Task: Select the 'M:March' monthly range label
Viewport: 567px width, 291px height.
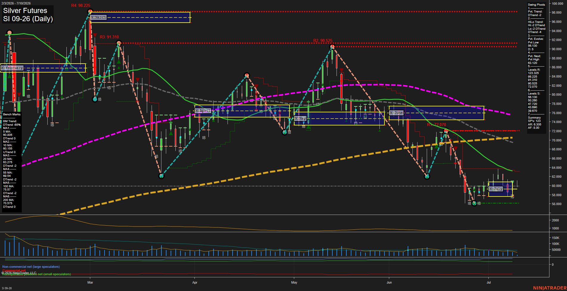Action: pyautogui.click(x=98, y=18)
